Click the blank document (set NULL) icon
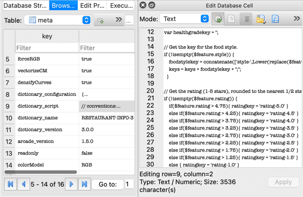303x197 pixels. pyautogui.click(x=231, y=19)
